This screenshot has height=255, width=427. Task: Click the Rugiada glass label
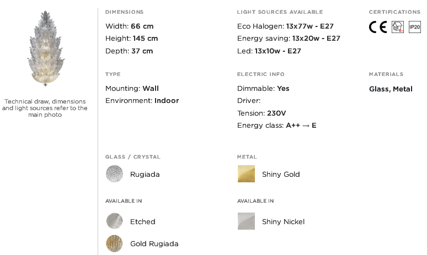[145, 174]
